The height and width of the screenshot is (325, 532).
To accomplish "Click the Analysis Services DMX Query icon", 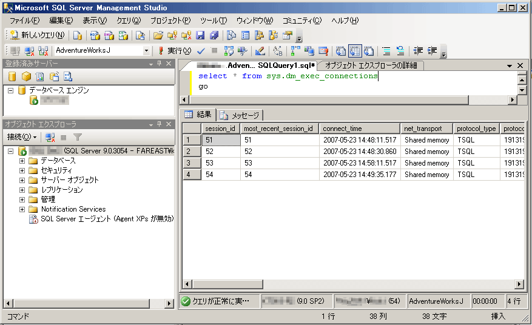I will [109, 35].
